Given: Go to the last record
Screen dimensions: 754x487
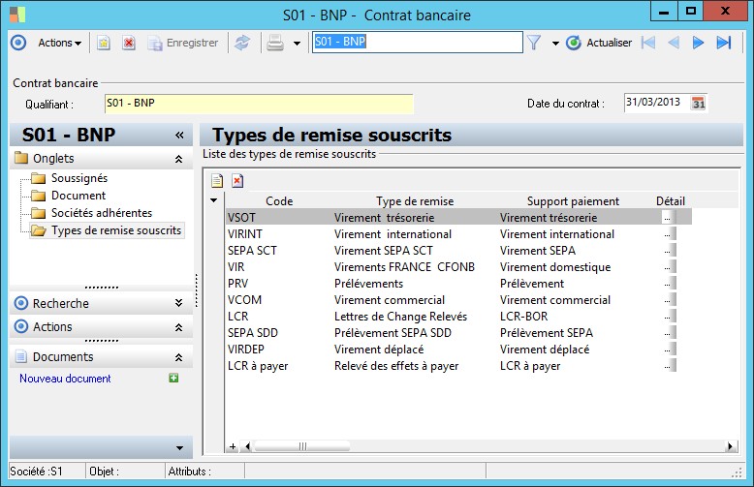Looking at the screenshot, I should click(723, 43).
